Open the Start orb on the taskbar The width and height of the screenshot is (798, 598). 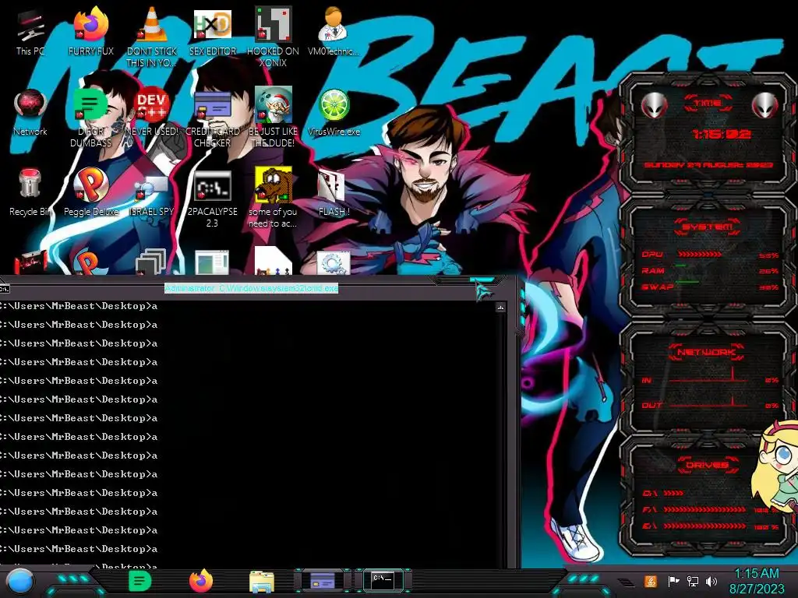(20, 582)
